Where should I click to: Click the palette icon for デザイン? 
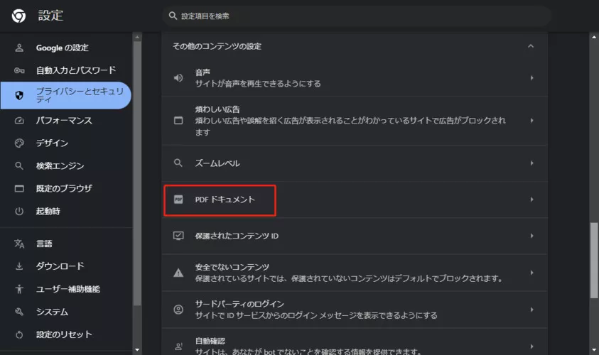19,143
